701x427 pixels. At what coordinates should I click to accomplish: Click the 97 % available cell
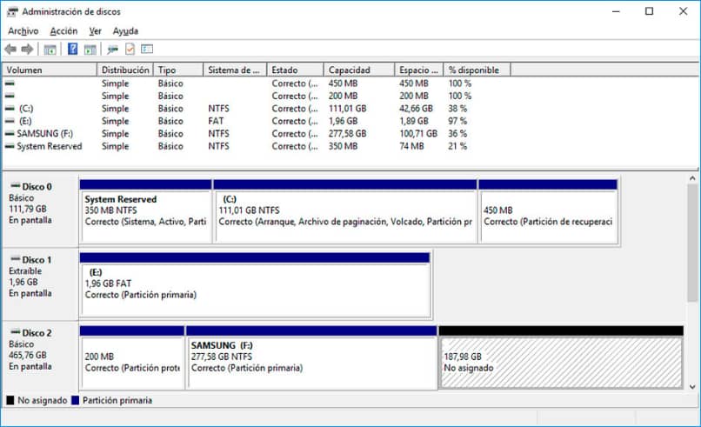pos(457,121)
